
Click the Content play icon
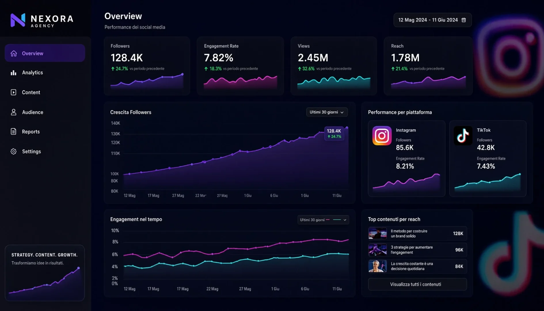tap(14, 92)
